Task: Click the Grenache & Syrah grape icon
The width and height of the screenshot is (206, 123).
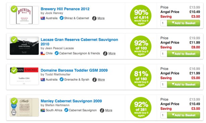Action: click(62, 79)
